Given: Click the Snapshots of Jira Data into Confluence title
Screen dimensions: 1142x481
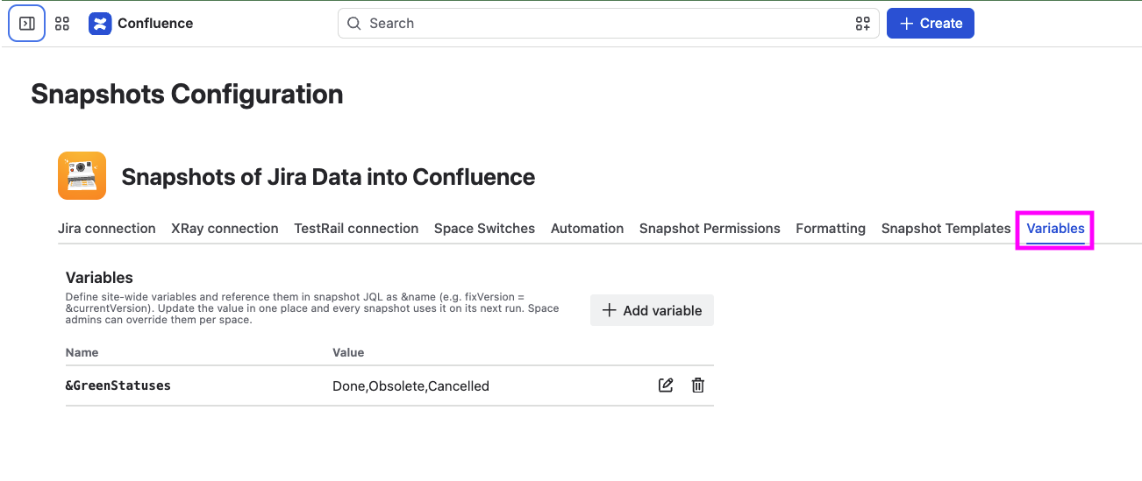Looking at the screenshot, I should (328, 177).
